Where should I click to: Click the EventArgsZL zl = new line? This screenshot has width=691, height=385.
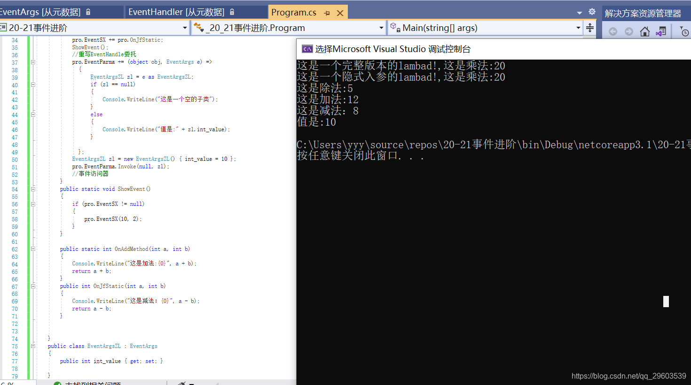[x=154, y=159]
